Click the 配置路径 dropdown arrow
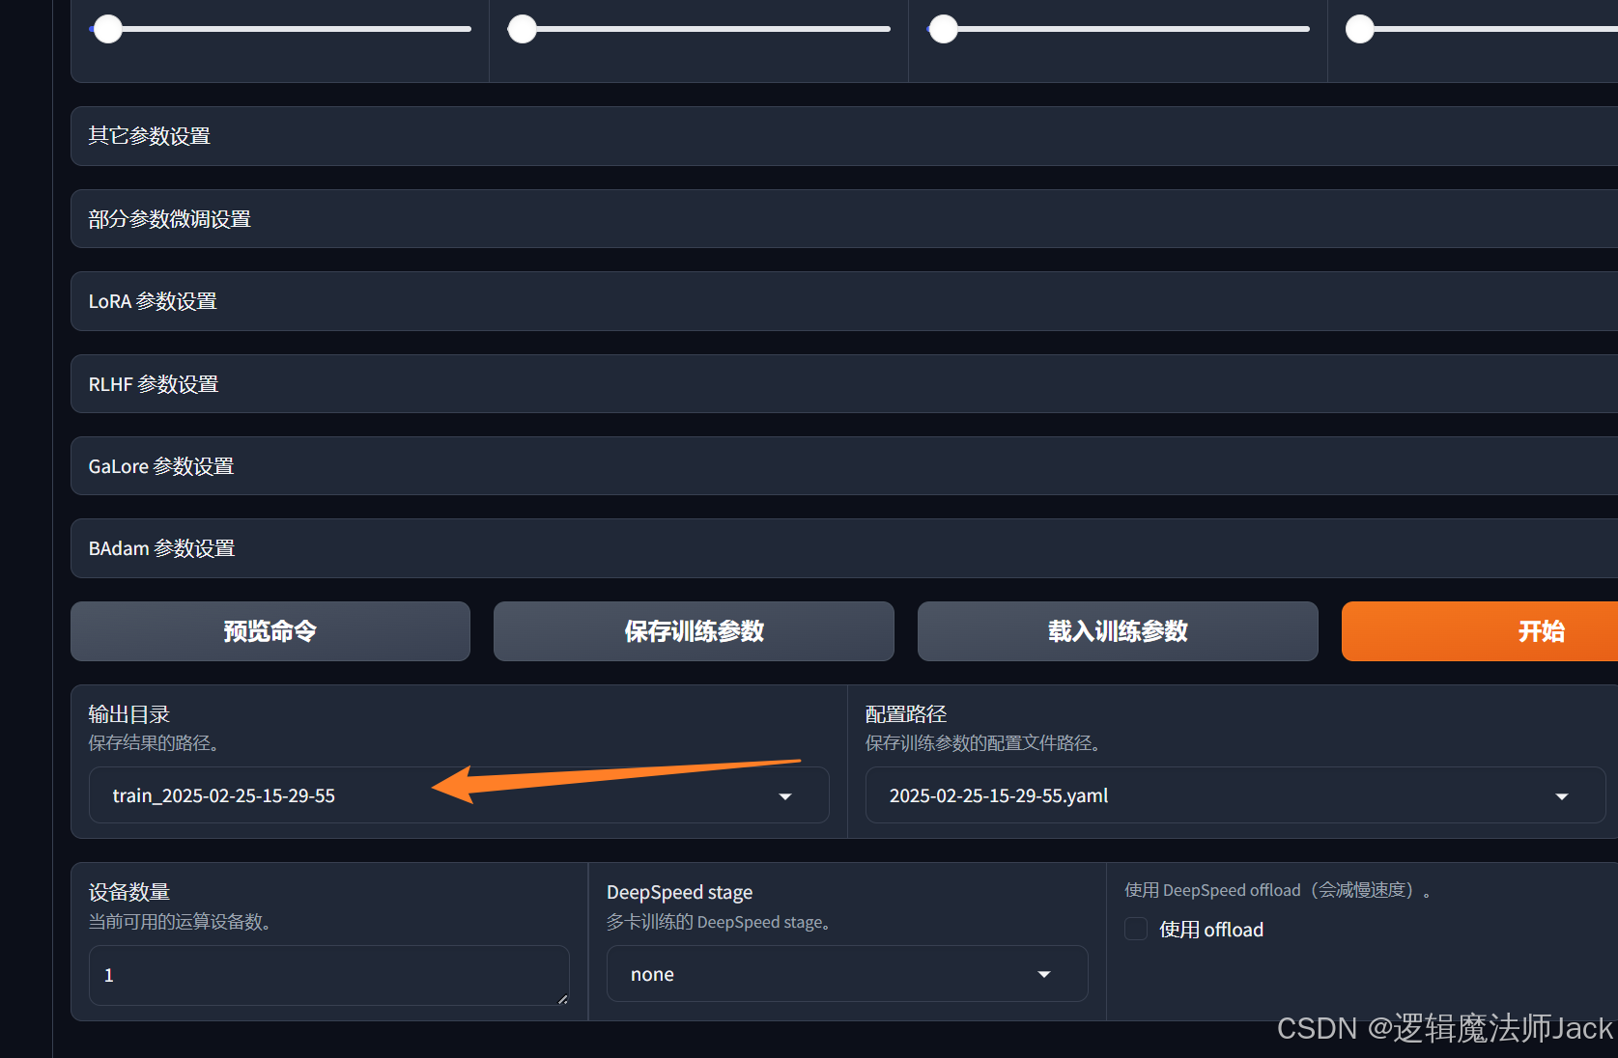 tap(1561, 796)
